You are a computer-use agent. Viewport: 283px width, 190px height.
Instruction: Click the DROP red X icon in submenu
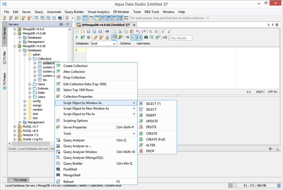coord(141,151)
